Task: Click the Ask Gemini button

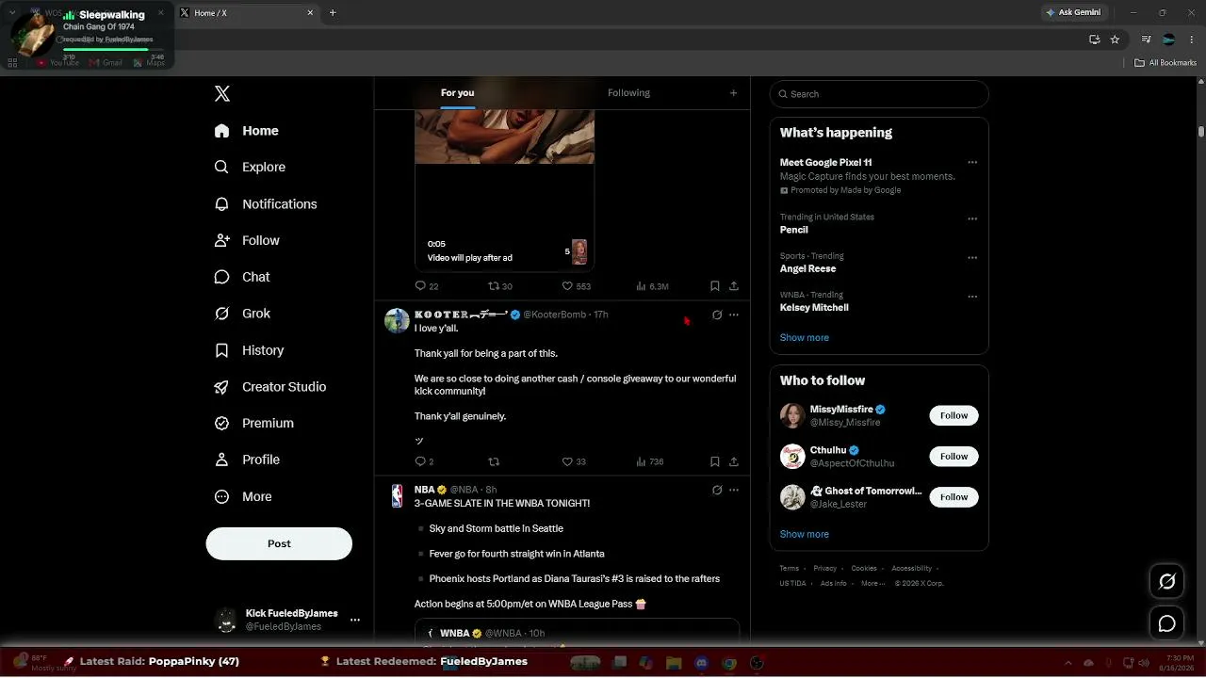Action: point(1073,12)
